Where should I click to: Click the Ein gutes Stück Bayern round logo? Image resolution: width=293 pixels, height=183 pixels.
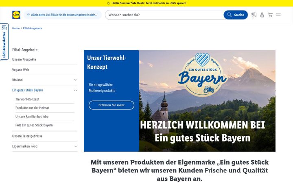(203, 75)
